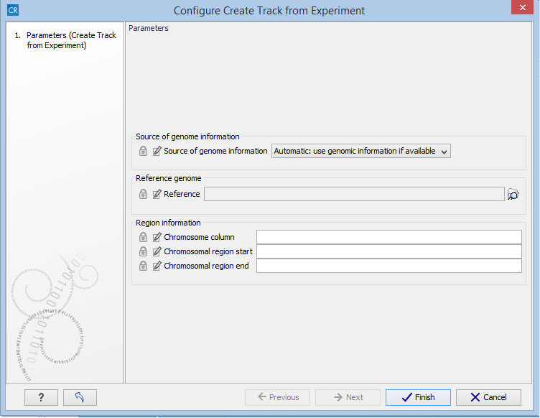
Task: Toggle lock icon for Chromosomal region start
Action: coord(144,251)
